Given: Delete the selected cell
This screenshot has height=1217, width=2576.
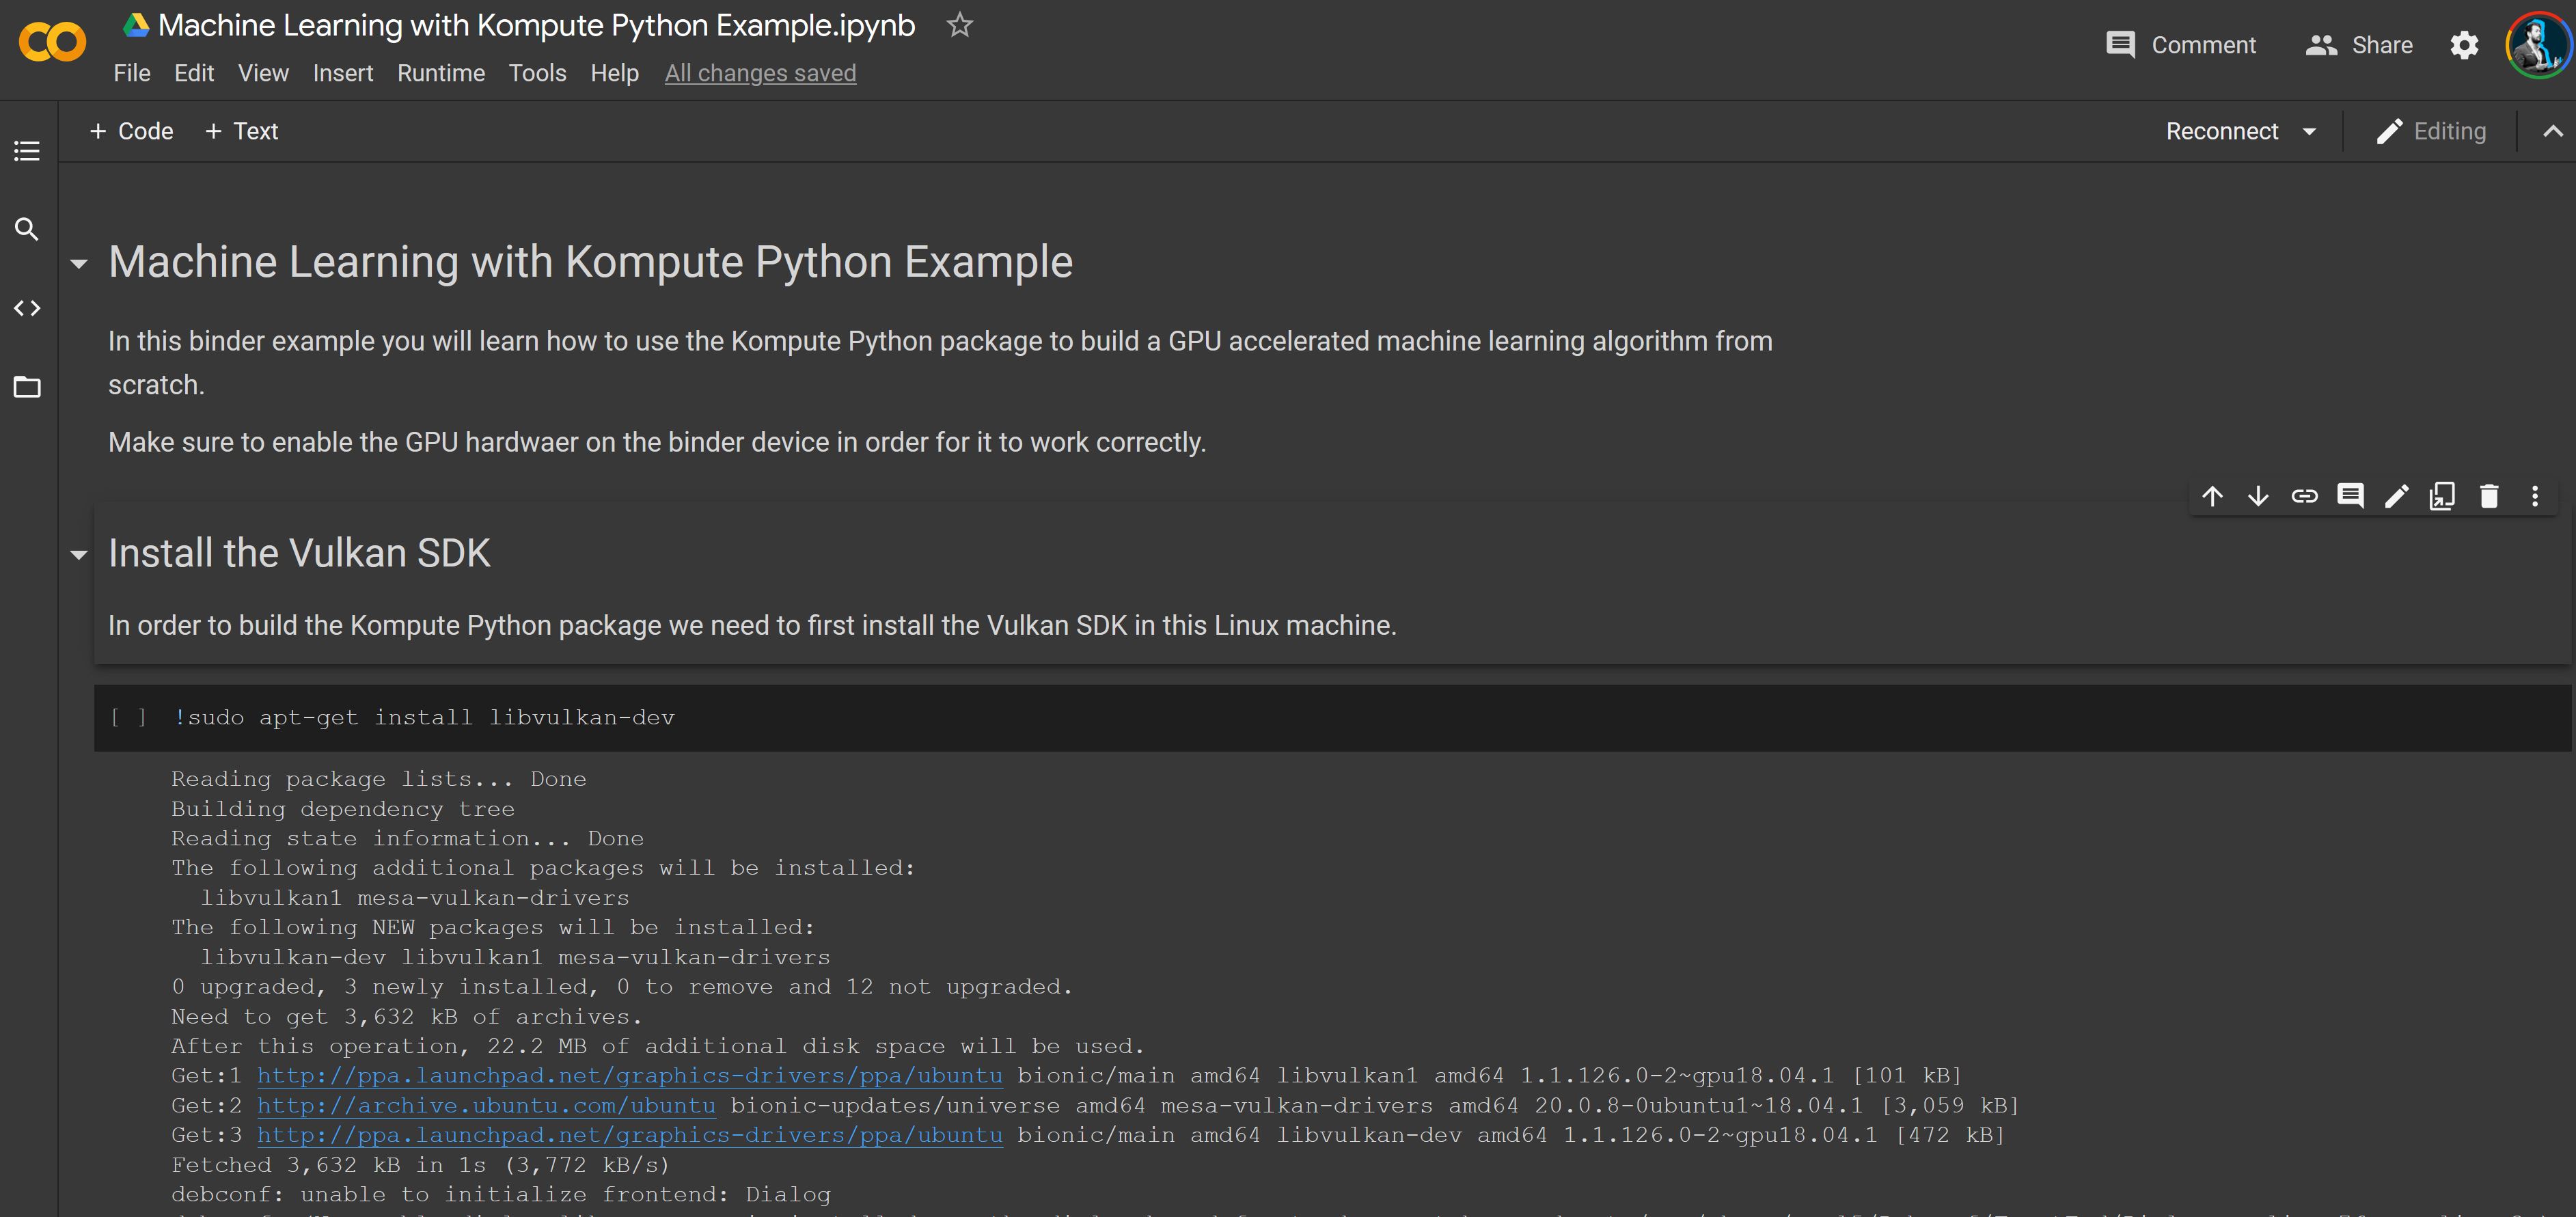Looking at the screenshot, I should pyautogui.click(x=2489, y=495).
